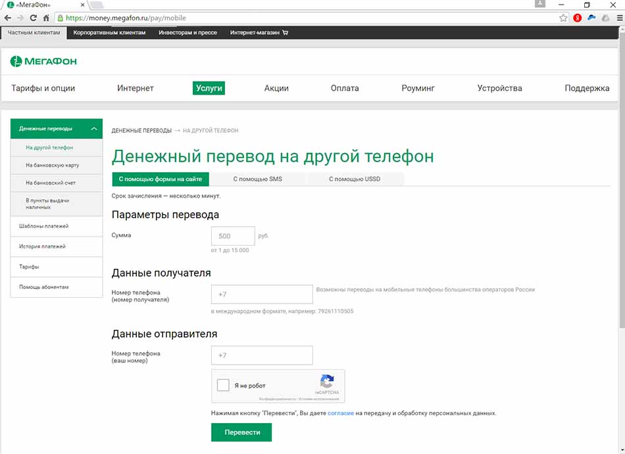Open the Chrome hamburger menu
The image size is (625, 454).
tap(620, 18)
